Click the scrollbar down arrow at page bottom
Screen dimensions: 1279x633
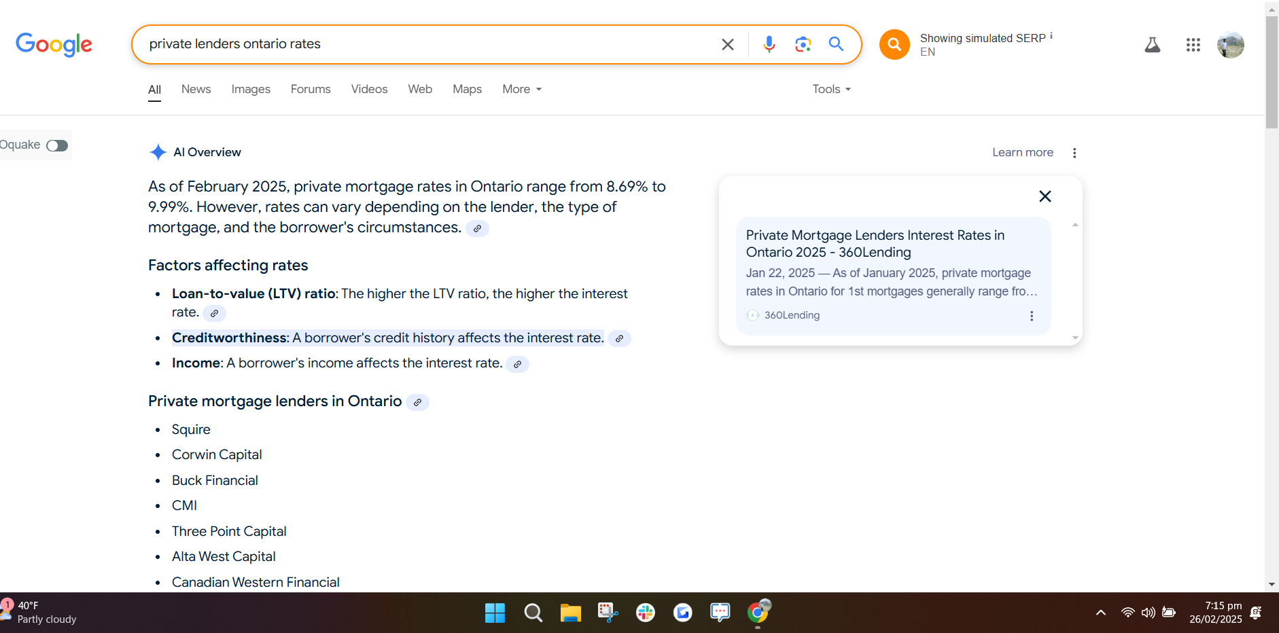tap(1272, 584)
